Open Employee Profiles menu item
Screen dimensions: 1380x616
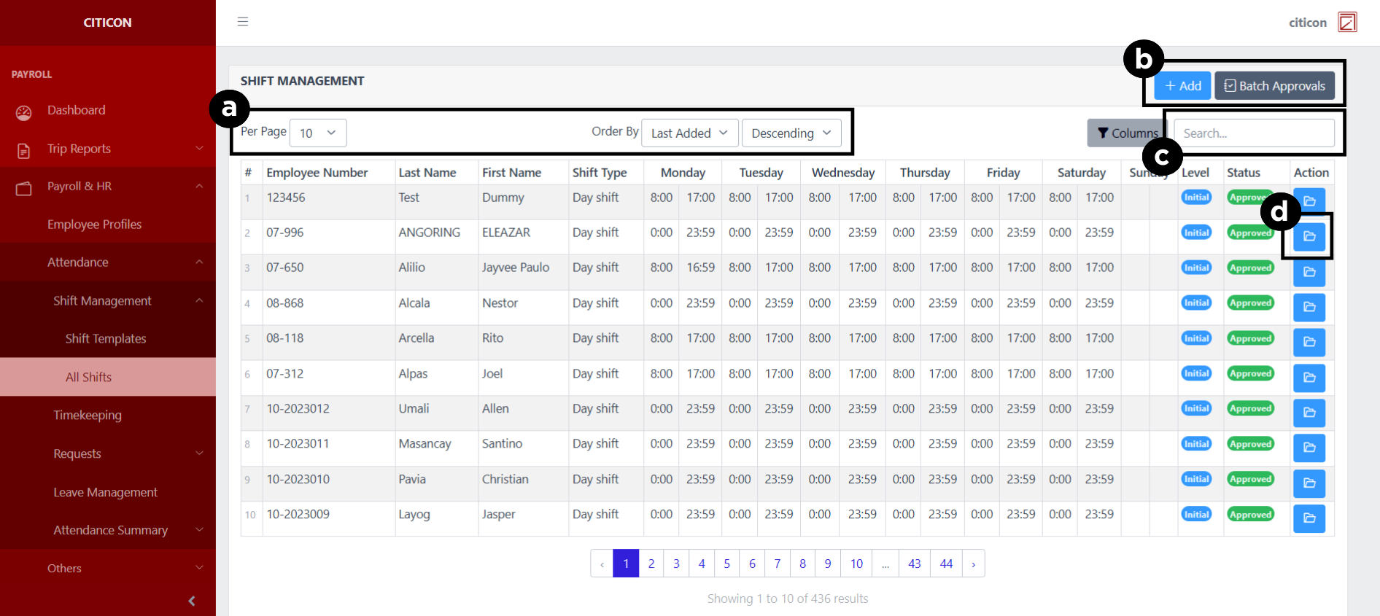(95, 225)
